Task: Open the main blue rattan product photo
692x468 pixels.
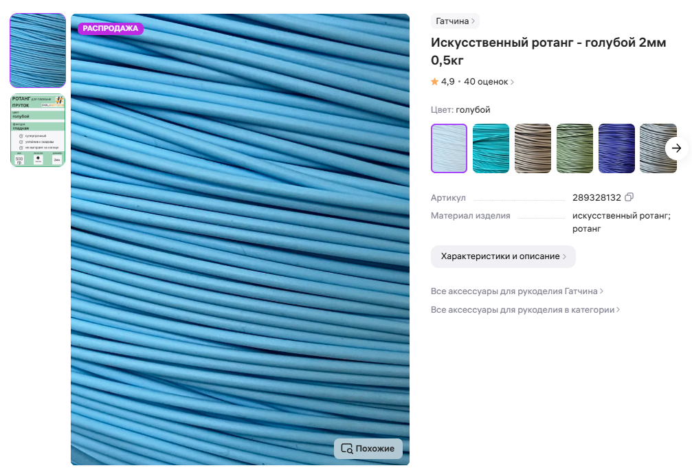Action: [240, 239]
